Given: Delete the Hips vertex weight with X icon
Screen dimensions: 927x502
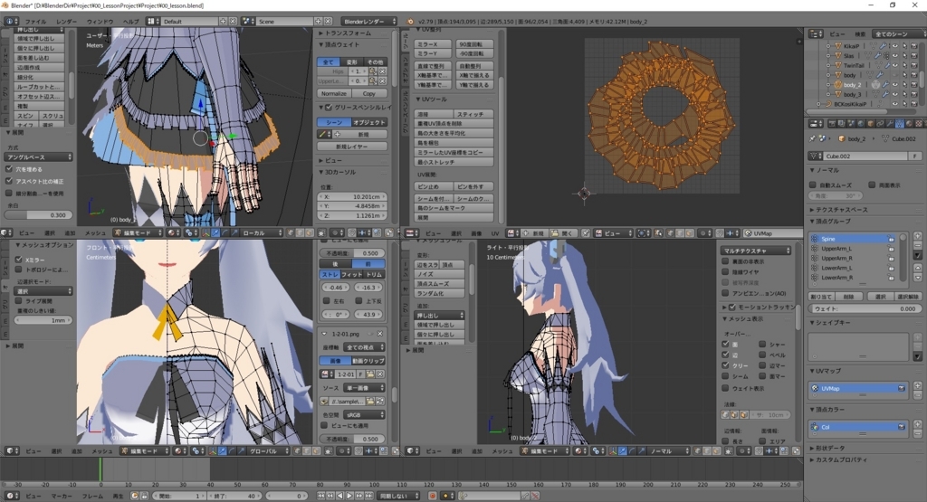Looking at the screenshot, I should tap(382, 71).
